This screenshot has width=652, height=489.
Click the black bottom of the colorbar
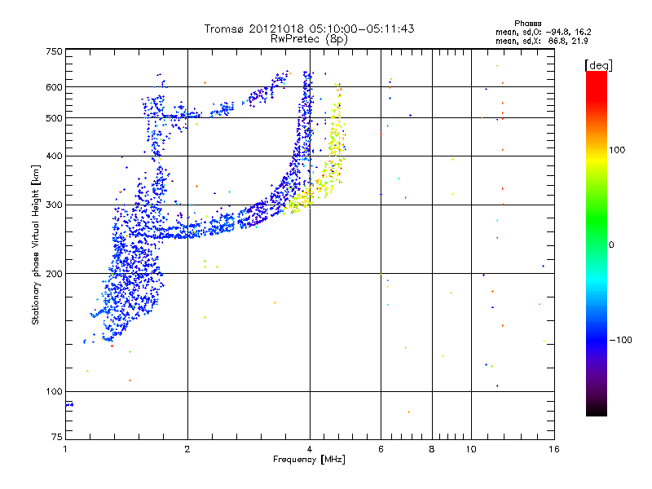click(x=597, y=410)
